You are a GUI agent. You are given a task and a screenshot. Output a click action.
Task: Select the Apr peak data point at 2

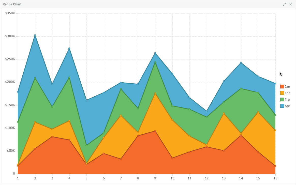(x=35, y=35)
